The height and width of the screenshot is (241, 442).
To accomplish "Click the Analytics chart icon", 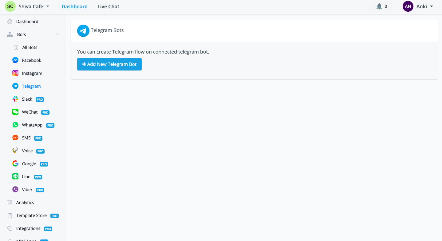I will click(10, 203).
